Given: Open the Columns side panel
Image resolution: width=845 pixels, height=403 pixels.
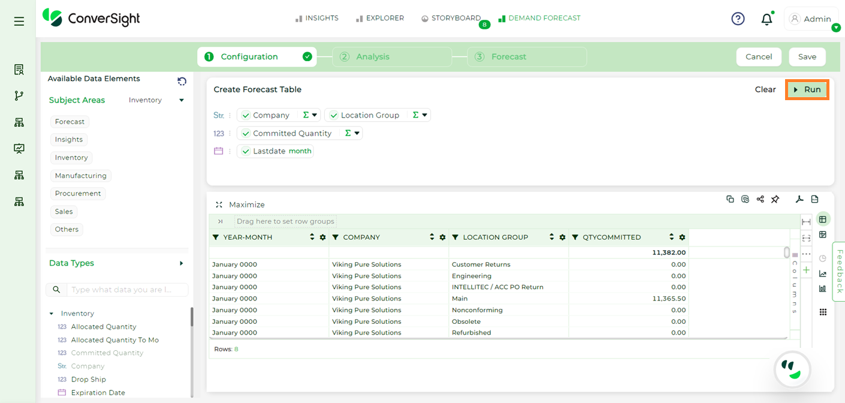Looking at the screenshot, I should click(795, 282).
